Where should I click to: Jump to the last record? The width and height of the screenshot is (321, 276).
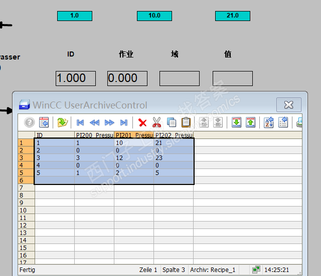point(124,122)
